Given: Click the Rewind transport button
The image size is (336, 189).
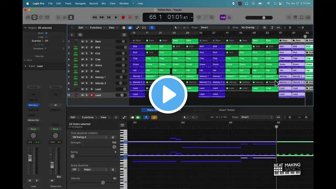Looking at the screenshot, I should 94,17.
